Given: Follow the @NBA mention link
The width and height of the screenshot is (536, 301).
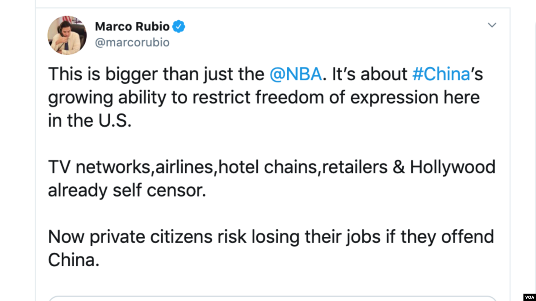Looking at the screenshot, I should tap(296, 74).
